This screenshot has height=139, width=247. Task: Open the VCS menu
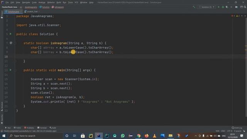(76, 2)
